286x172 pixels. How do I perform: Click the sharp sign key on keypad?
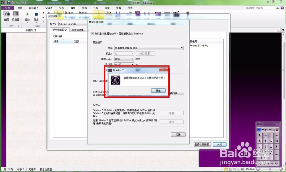tap(265, 141)
